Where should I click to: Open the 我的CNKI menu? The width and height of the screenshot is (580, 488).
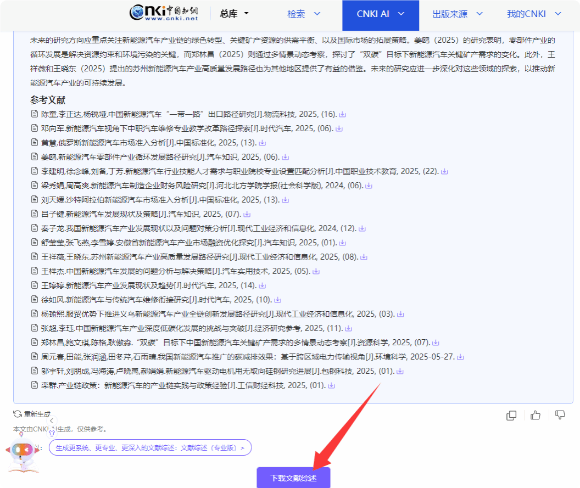533,14
